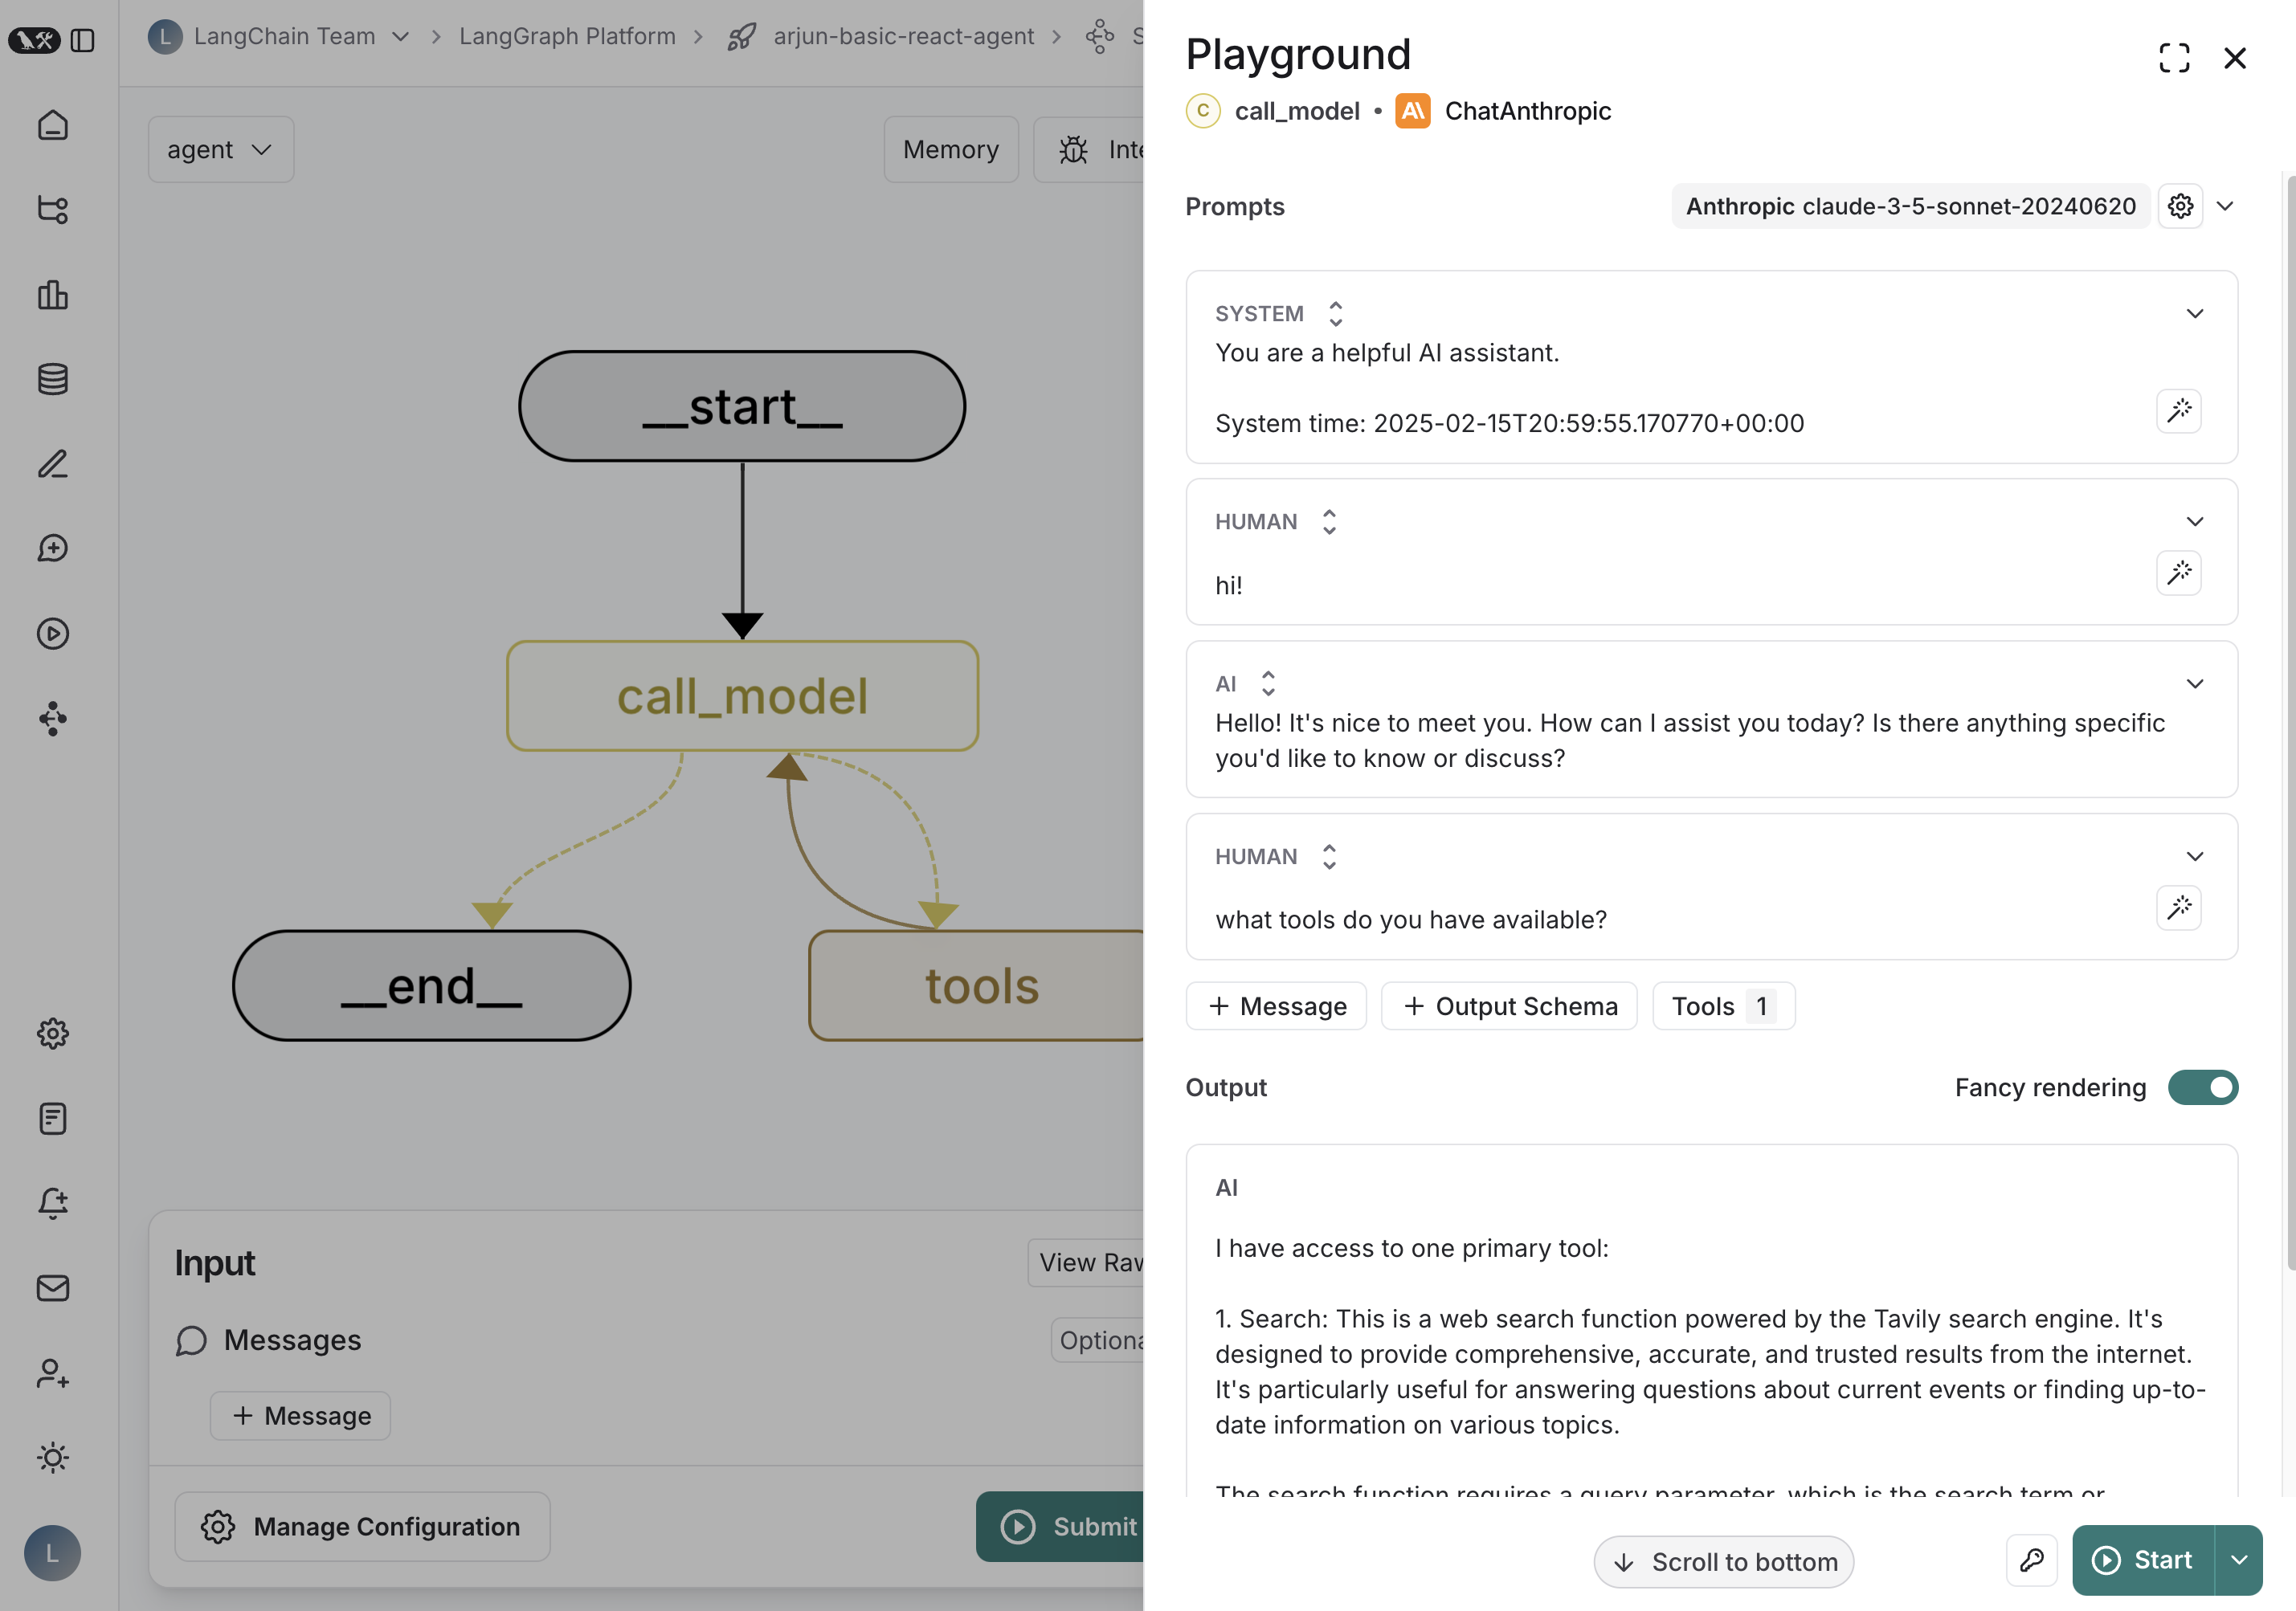The width and height of the screenshot is (2296, 1611).
Task: Open the notifications bell icon in the sidebar
Action: pyautogui.click(x=53, y=1203)
